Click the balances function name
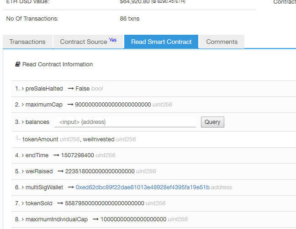296x229 pixels. [37, 122]
